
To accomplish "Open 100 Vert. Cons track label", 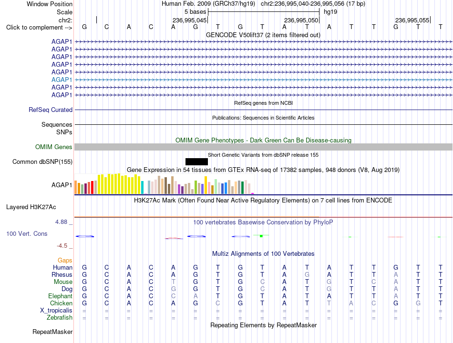I will [27, 233].
